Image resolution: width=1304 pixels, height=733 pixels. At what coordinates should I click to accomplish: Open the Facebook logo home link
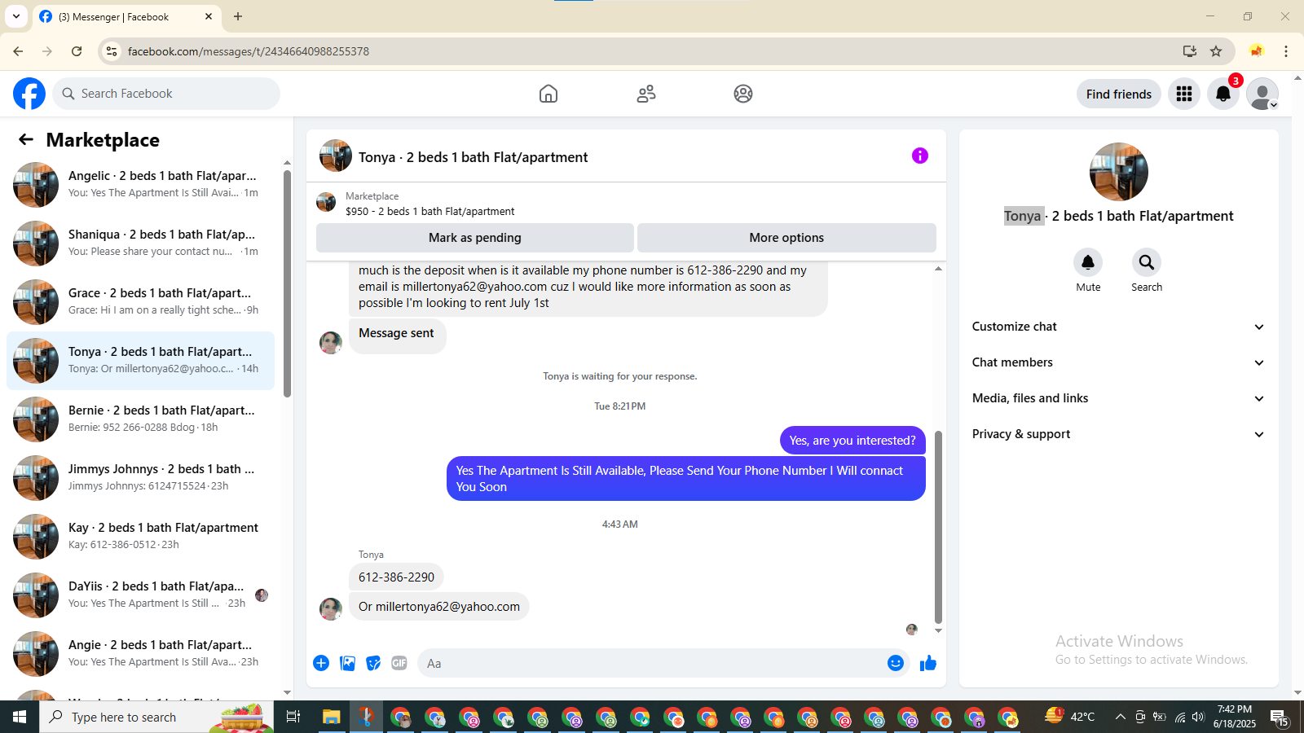point(29,94)
